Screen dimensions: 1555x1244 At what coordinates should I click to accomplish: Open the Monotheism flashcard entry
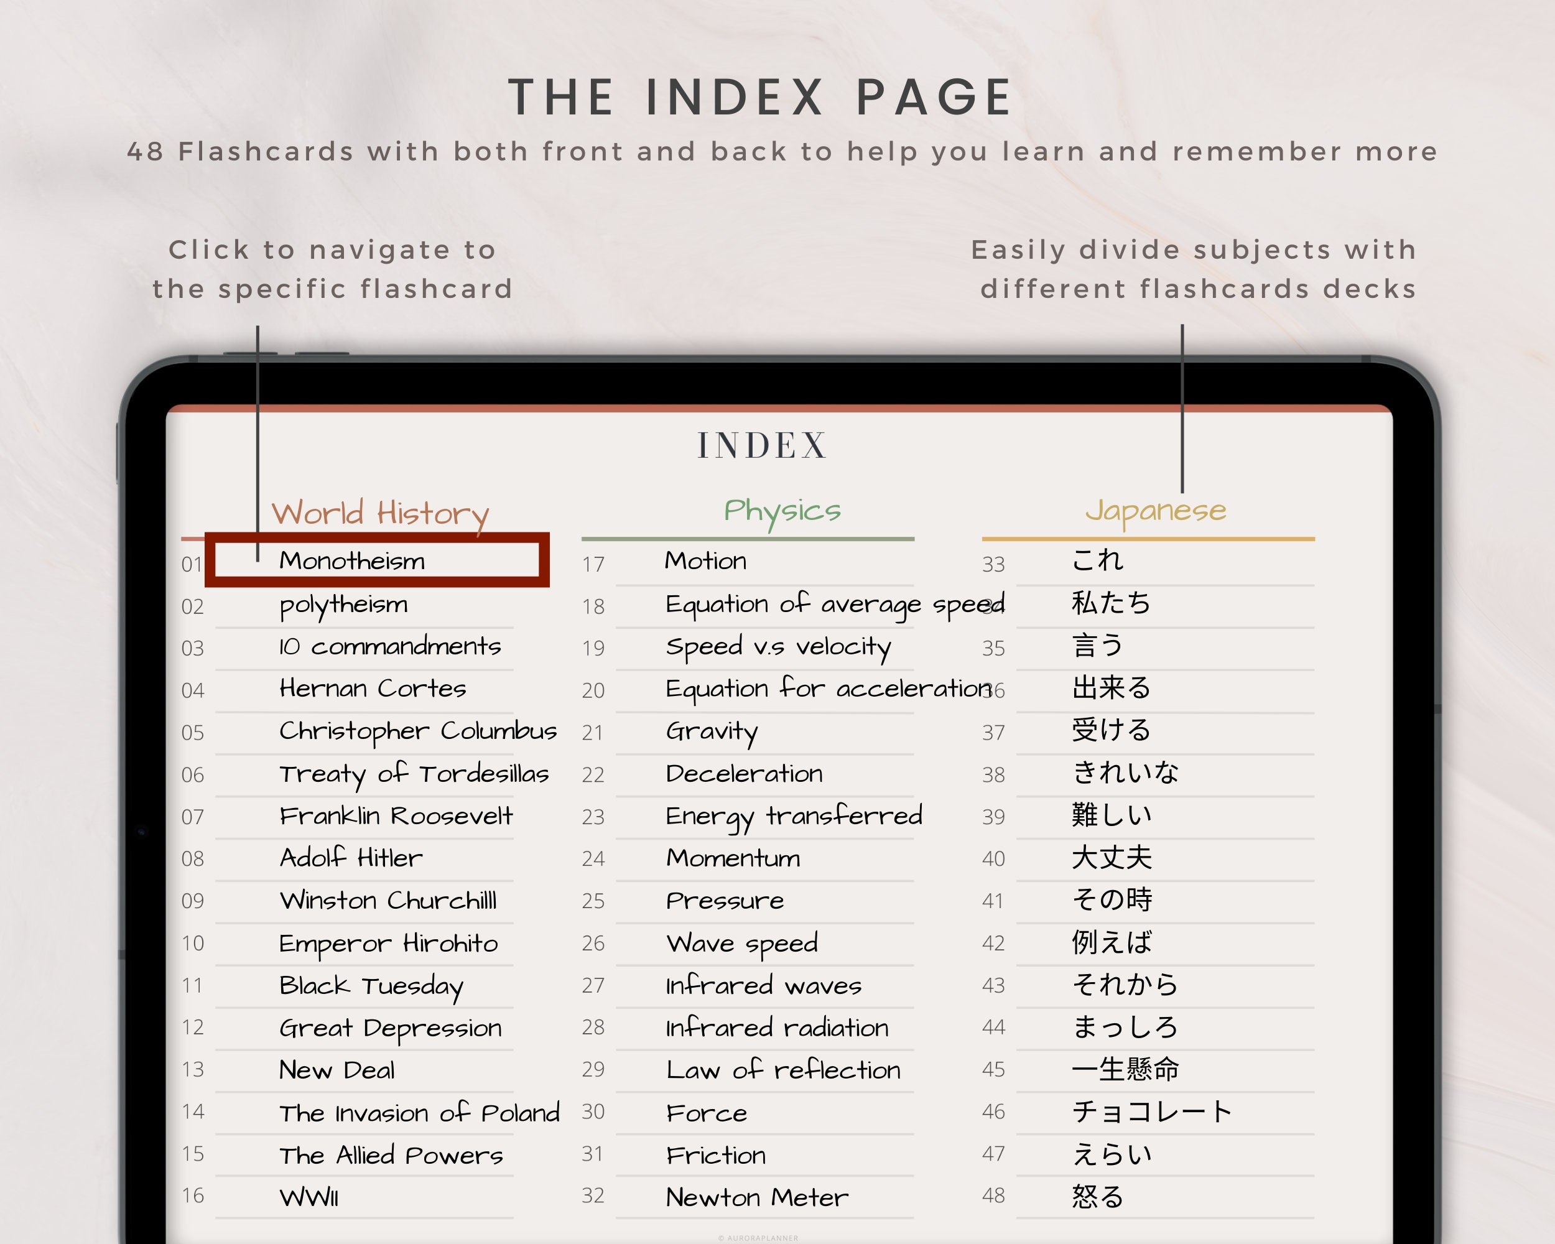[352, 560]
